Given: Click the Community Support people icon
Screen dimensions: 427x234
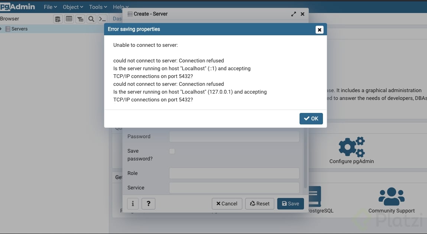Looking at the screenshot, I should [x=392, y=196].
